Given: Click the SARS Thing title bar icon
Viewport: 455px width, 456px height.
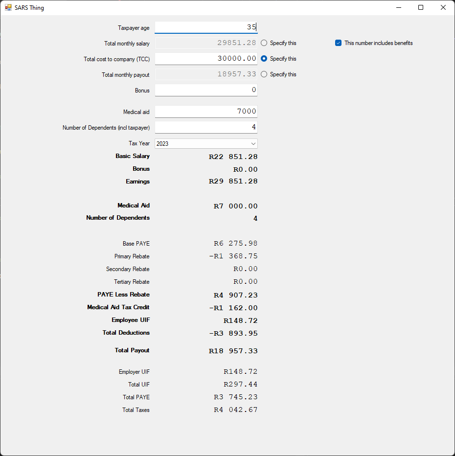Looking at the screenshot, I should click(7, 7).
